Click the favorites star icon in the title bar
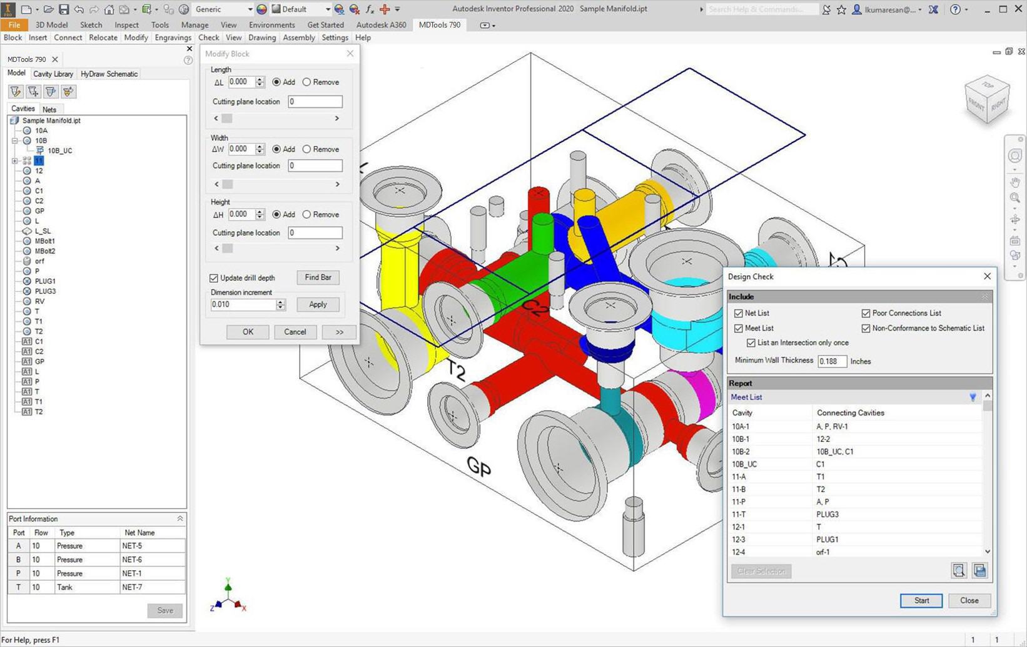This screenshot has width=1027, height=647. (841, 9)
